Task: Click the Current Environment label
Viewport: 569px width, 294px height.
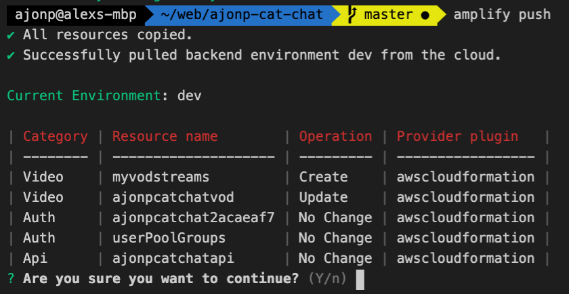Action: pos(84,96)
